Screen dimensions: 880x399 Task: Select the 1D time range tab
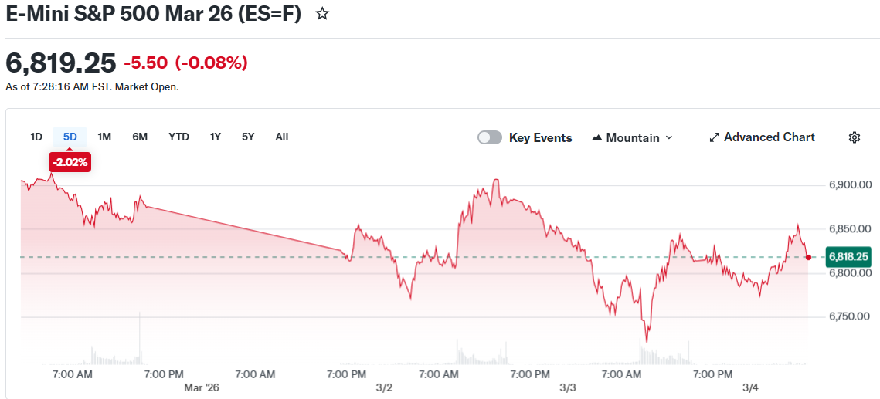[36, 137]
